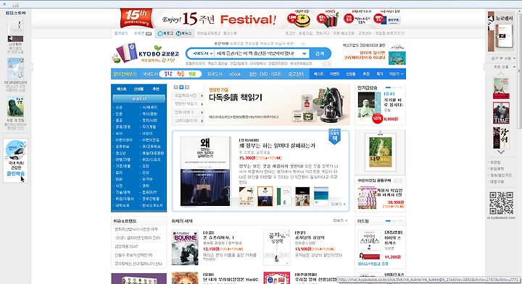
Task: Click the 국내도서 button in blue sidebar
Action: point(138,98)
